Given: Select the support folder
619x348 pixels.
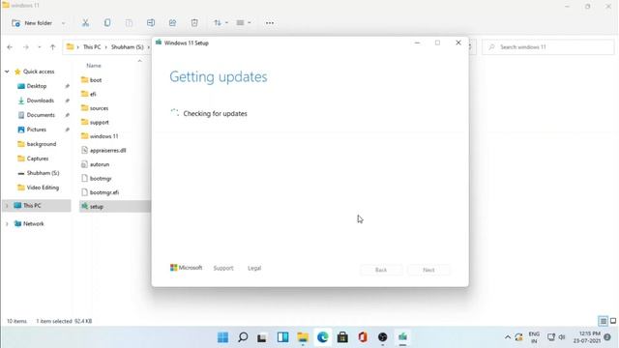Looking at the screenshot, I should (99, 123).
